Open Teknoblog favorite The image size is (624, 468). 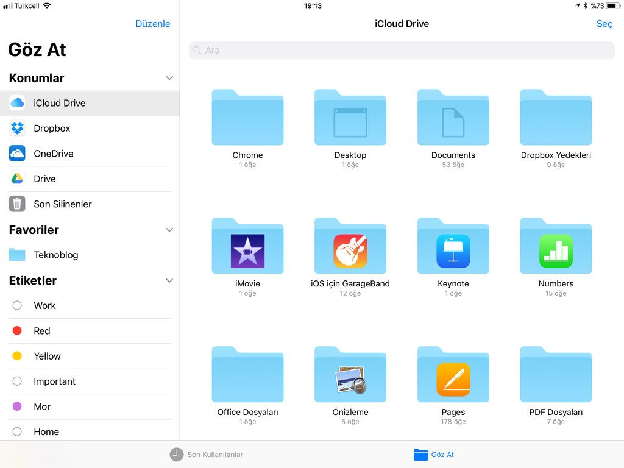[x=90, y=255]
